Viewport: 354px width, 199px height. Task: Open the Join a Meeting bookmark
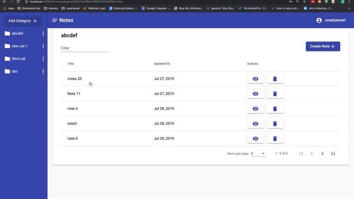[x=318, y=8]
